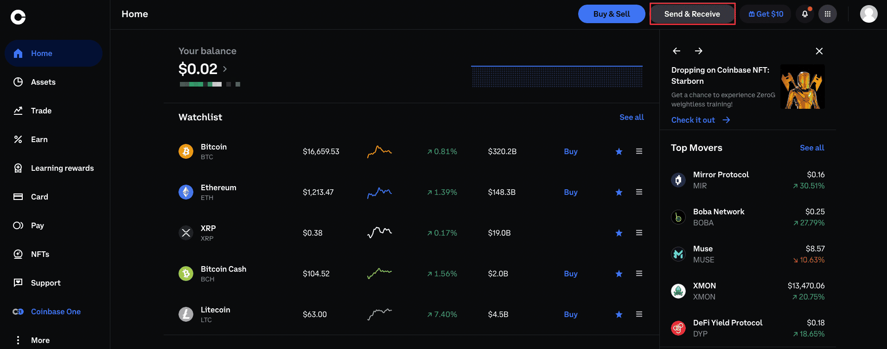Click the Bitcoin Cash coin icon

pyautogui.click(x=186, y=274)
